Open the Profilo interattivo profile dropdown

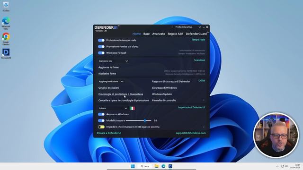[187, 27]
